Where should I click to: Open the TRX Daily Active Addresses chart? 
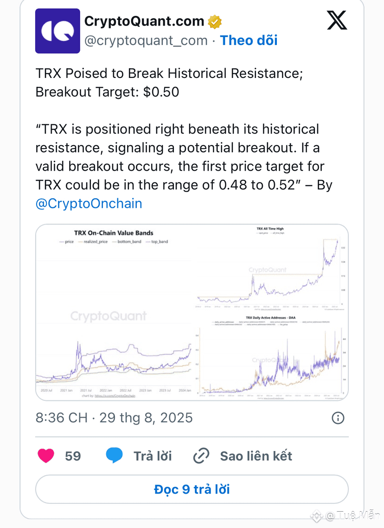270,357
